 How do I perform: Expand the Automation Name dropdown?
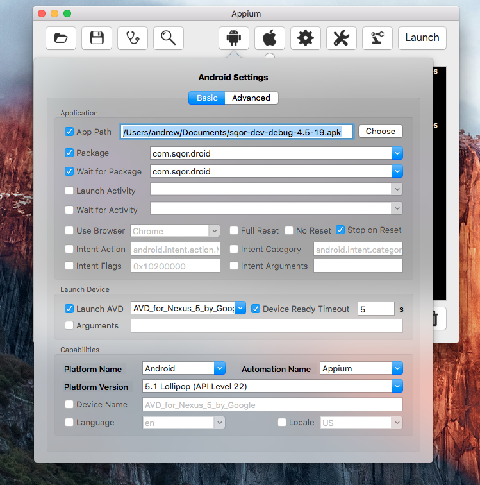click(397, 368)
